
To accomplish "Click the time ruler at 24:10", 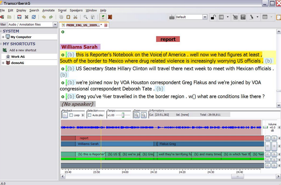I will (153, 172).
